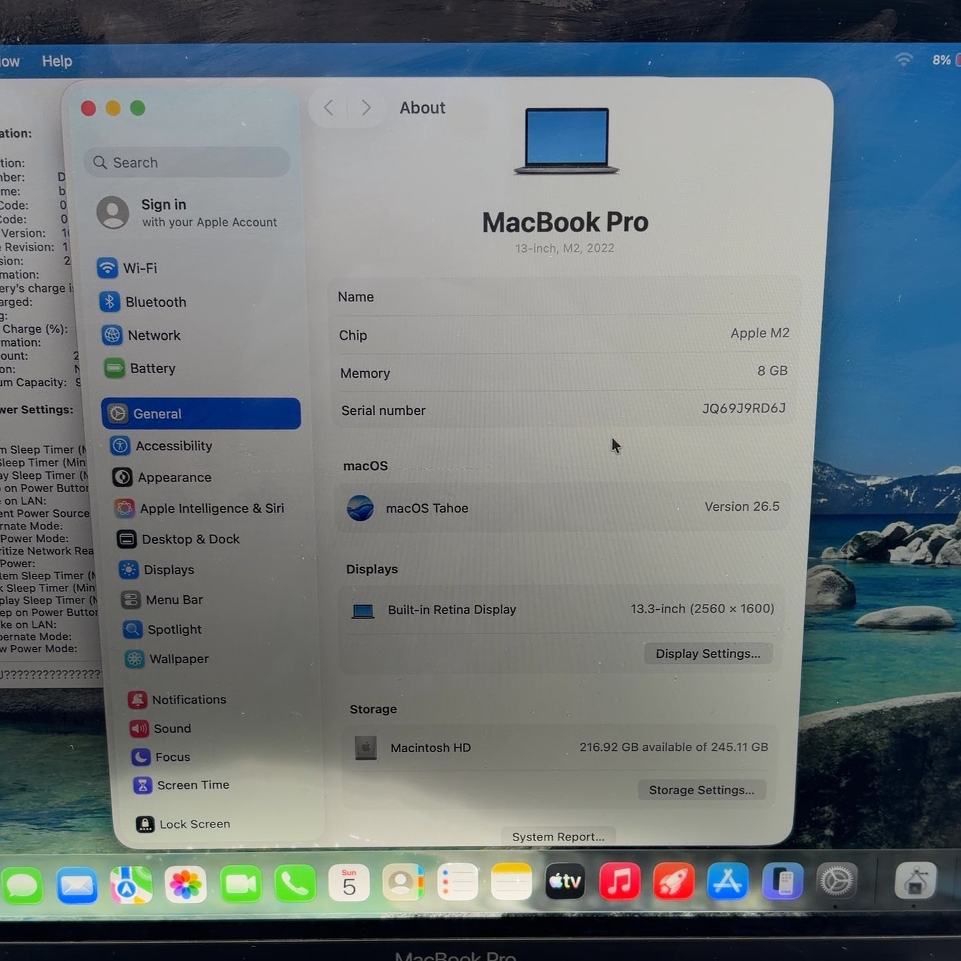Open the Help menu

click(57, 61)
